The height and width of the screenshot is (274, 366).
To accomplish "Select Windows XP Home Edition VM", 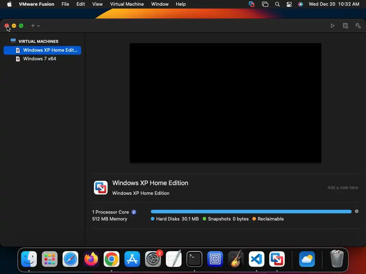I will click(x=42, y=50).
